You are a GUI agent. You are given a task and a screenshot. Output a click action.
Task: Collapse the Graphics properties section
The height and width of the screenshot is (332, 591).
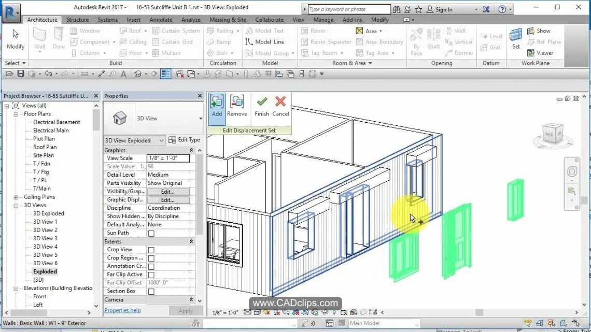191,150
